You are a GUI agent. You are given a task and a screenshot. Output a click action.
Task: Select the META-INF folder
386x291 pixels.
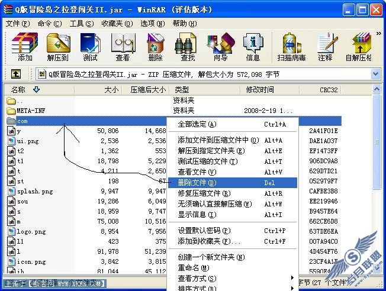(26, 111)
